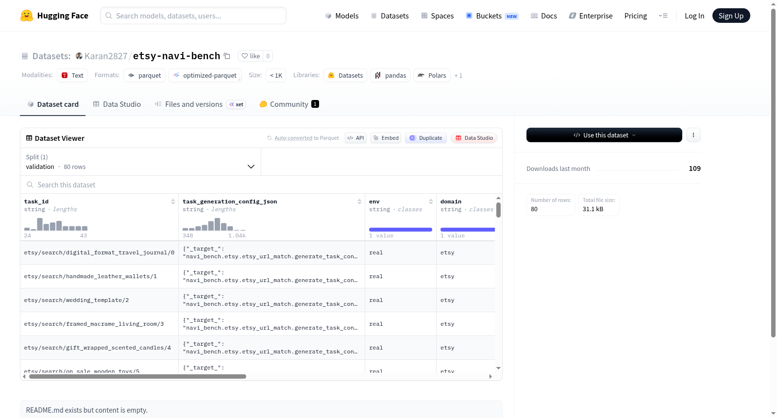Click the Embed button
Screen dimensions: 777x418
click(386, 138)
